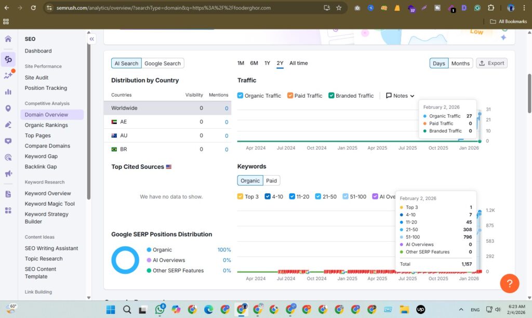
Task: Collapse the SEO sidebar panel
Action: 91,38
